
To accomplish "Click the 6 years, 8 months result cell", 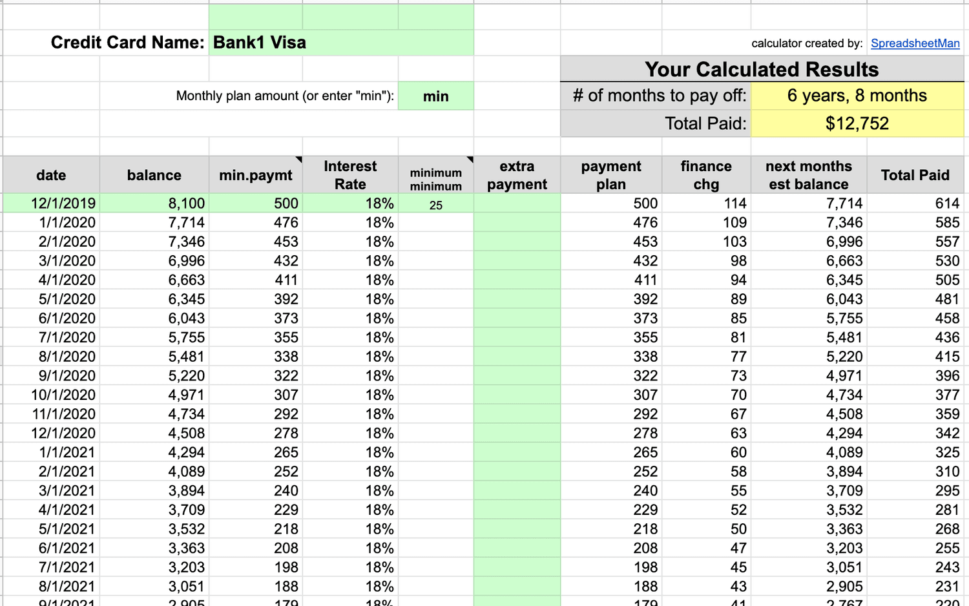I will click(x=857, y=96).
